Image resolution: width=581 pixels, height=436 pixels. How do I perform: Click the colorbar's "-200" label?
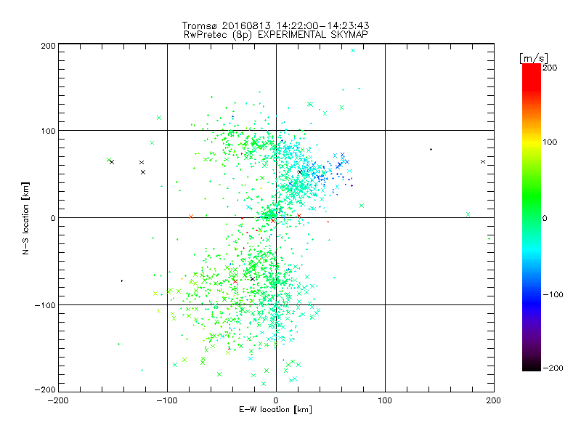[553, 368]
